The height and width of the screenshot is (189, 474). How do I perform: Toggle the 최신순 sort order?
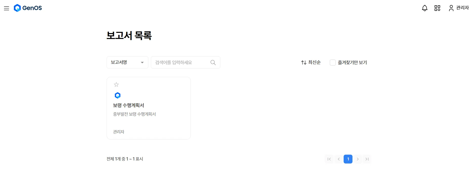pos(311,62)
